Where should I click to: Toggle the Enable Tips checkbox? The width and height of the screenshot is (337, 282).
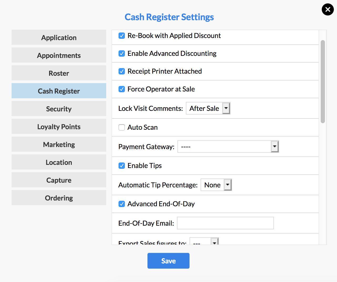point(122,166)
